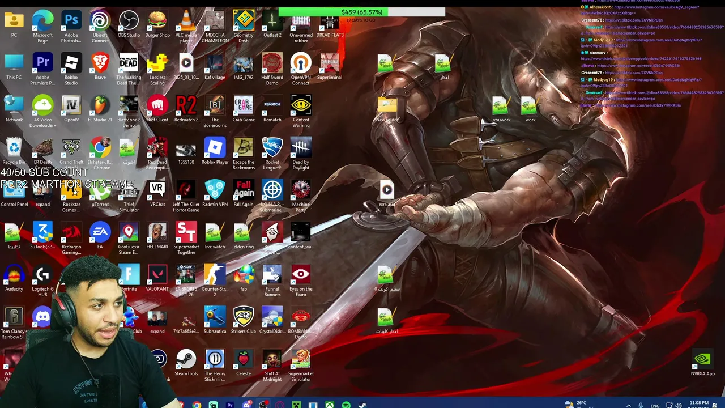Open Supermarket Simulator shortcut
Image resolution: width=725 pixels, height=408 pixels.
coord(301,365)
